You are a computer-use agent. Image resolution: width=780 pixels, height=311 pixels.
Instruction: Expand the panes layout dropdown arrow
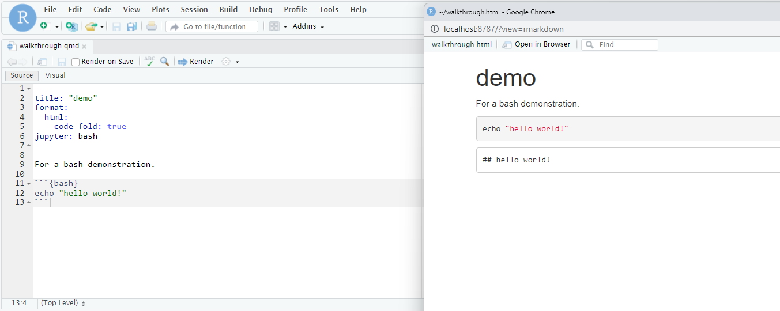(x=285, y=27)
